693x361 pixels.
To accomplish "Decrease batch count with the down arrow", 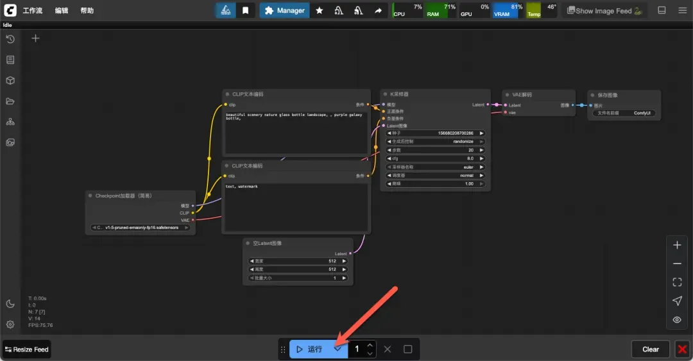I will (x=370, y=353).
